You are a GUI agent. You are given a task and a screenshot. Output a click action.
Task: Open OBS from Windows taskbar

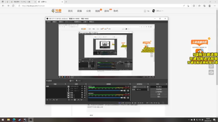click(x=31, y=120)
